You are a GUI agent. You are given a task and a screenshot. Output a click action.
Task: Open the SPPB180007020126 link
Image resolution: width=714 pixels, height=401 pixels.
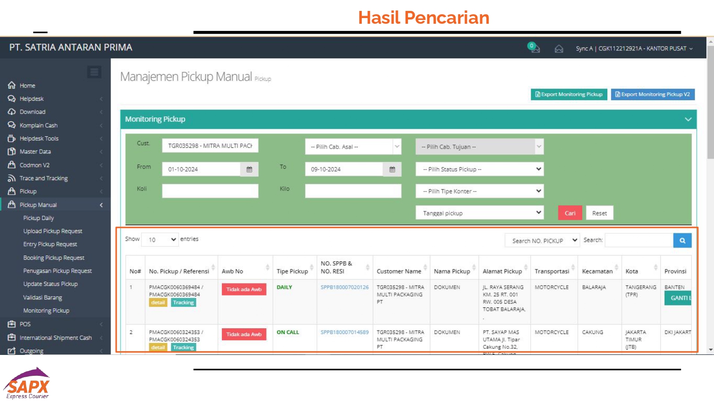(x=345, y=287)
